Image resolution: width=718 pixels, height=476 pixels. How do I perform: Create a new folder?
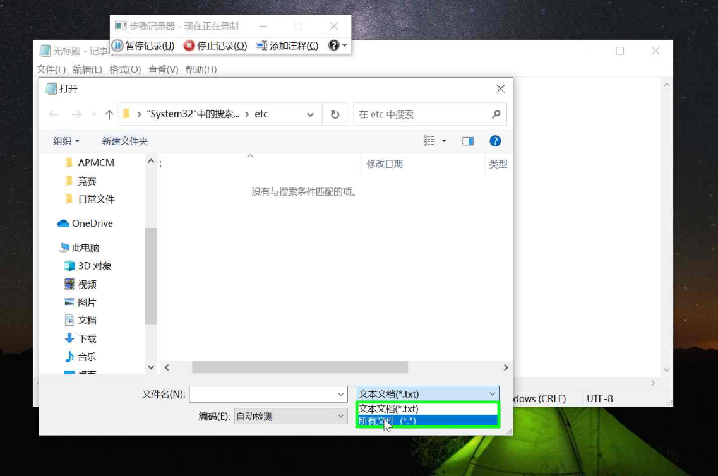coord(124,140)
